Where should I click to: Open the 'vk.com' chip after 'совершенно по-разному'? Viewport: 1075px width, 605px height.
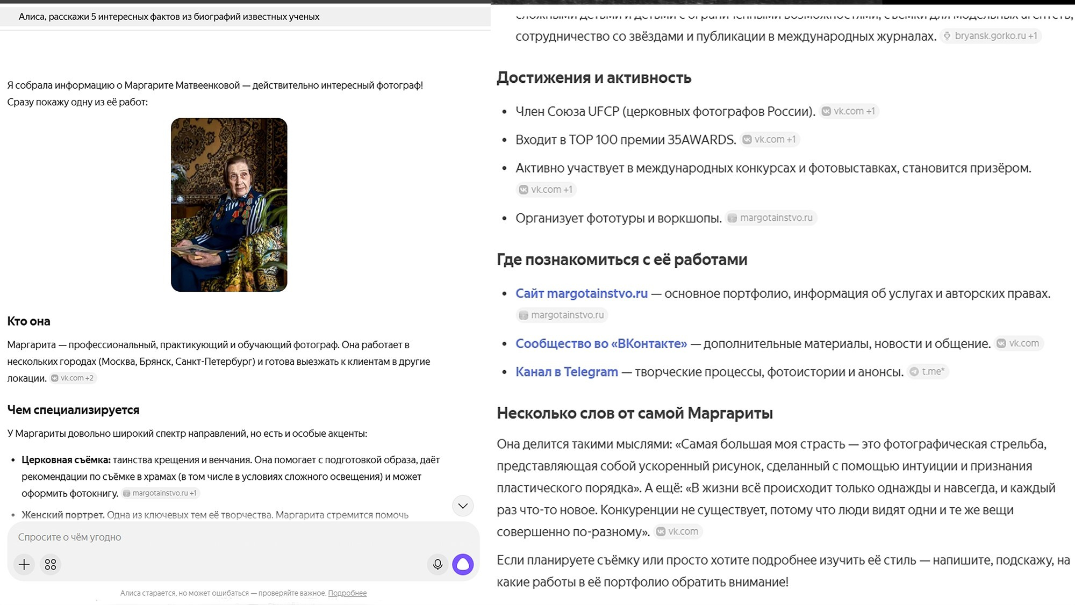click(x=678, y=531)
